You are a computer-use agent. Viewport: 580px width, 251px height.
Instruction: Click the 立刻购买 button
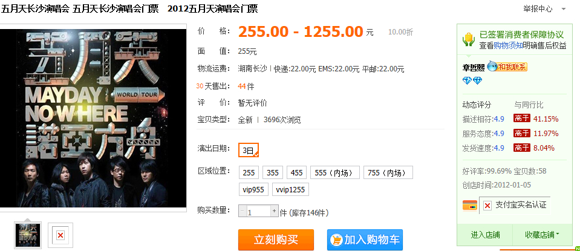276,240
